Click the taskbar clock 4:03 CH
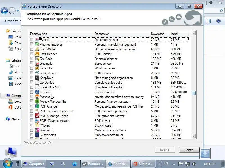This screenshot has height=168, width=225. [x=210, y=164]
